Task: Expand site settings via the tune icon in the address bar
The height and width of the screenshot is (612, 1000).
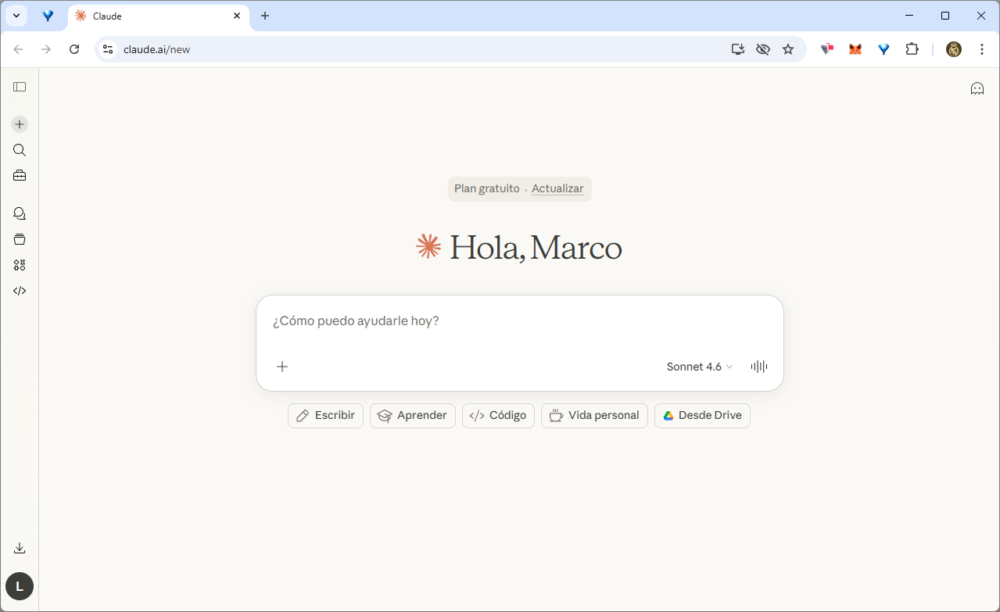Action: point(106,48)
